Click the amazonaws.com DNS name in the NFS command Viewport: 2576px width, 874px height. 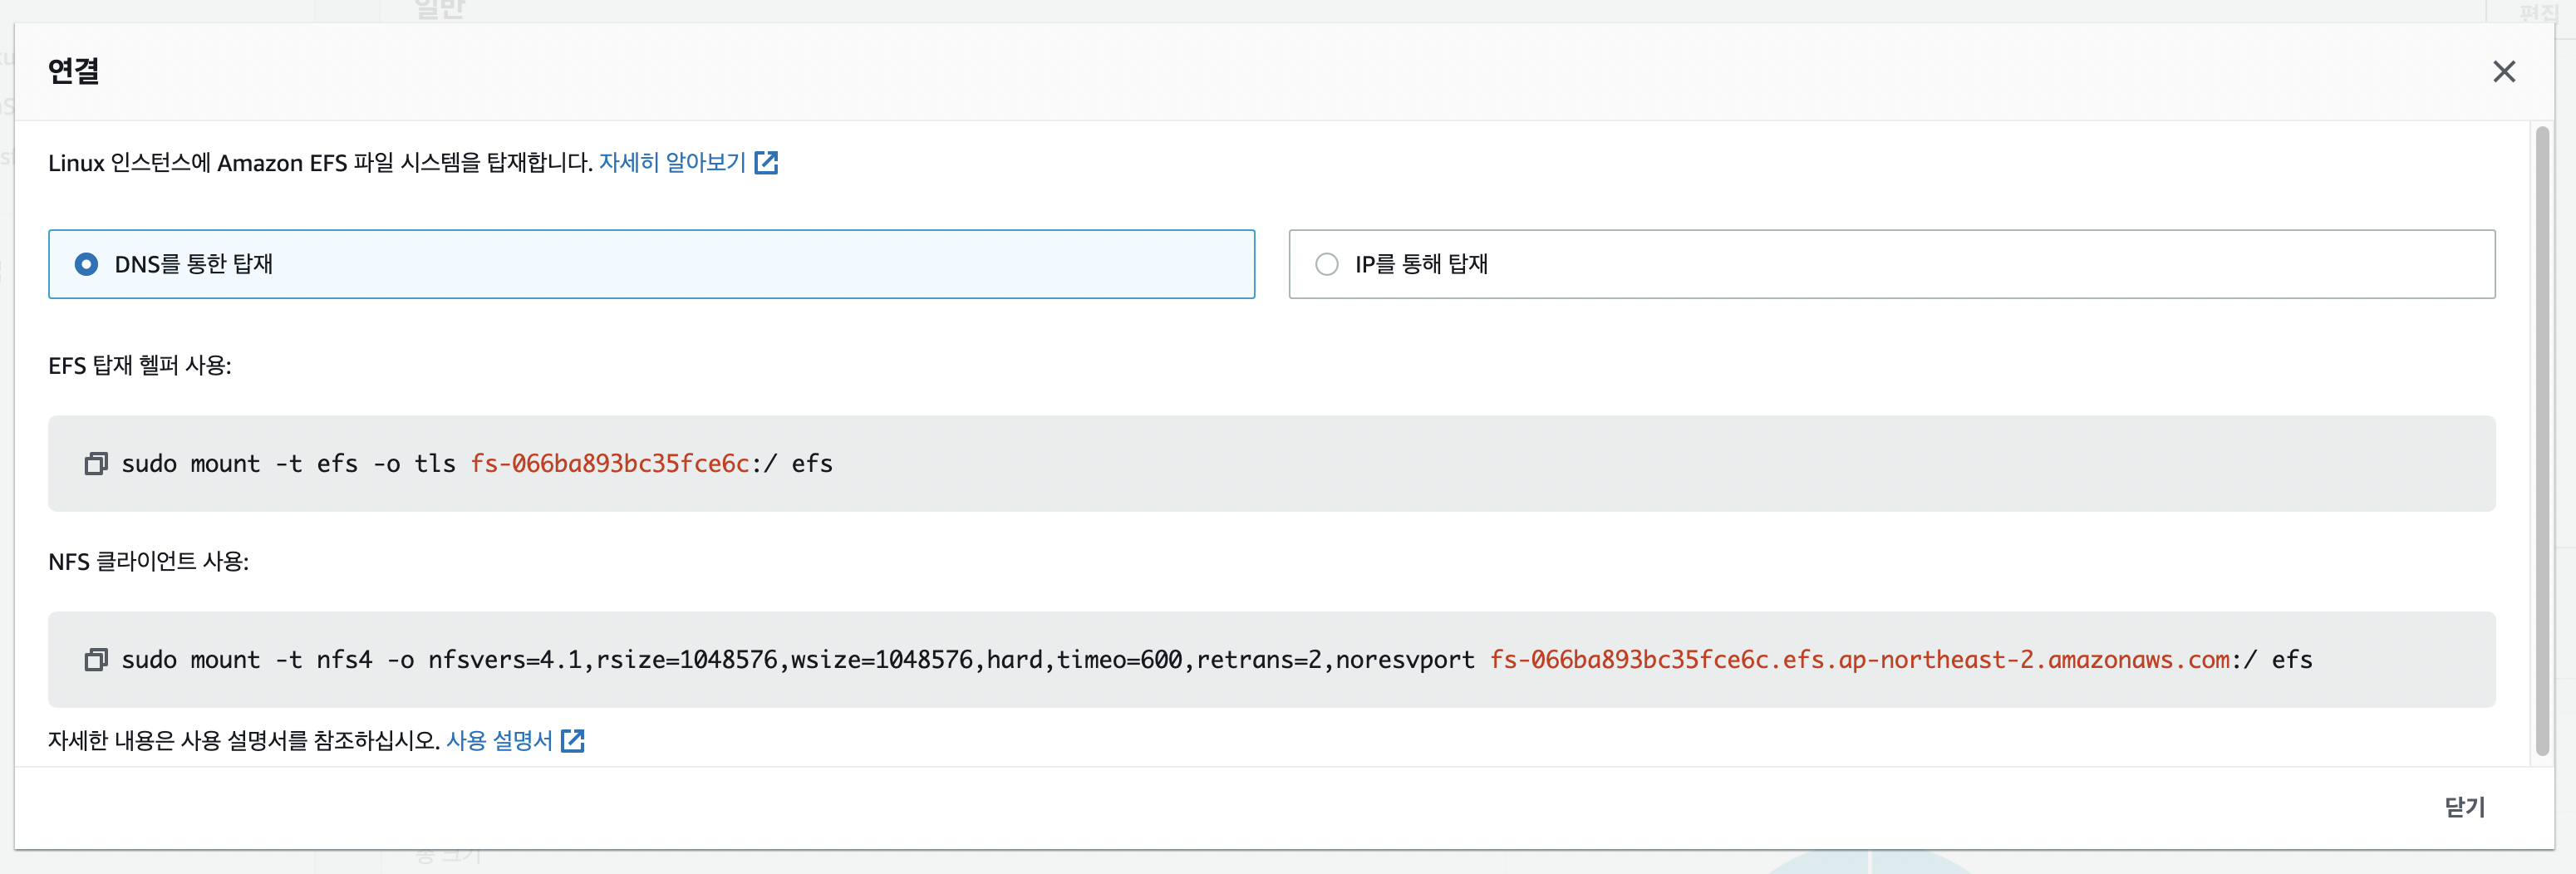pos(1860,660)
